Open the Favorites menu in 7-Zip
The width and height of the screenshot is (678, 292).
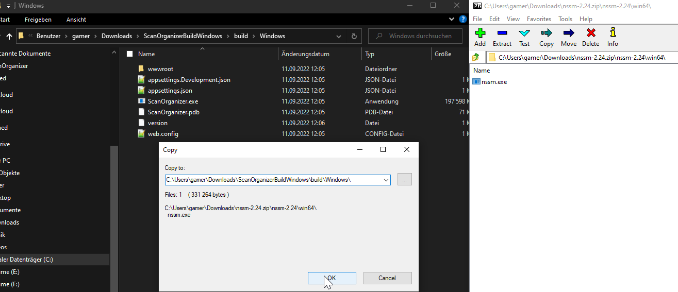pyautogui.click(x=539, y=19)
